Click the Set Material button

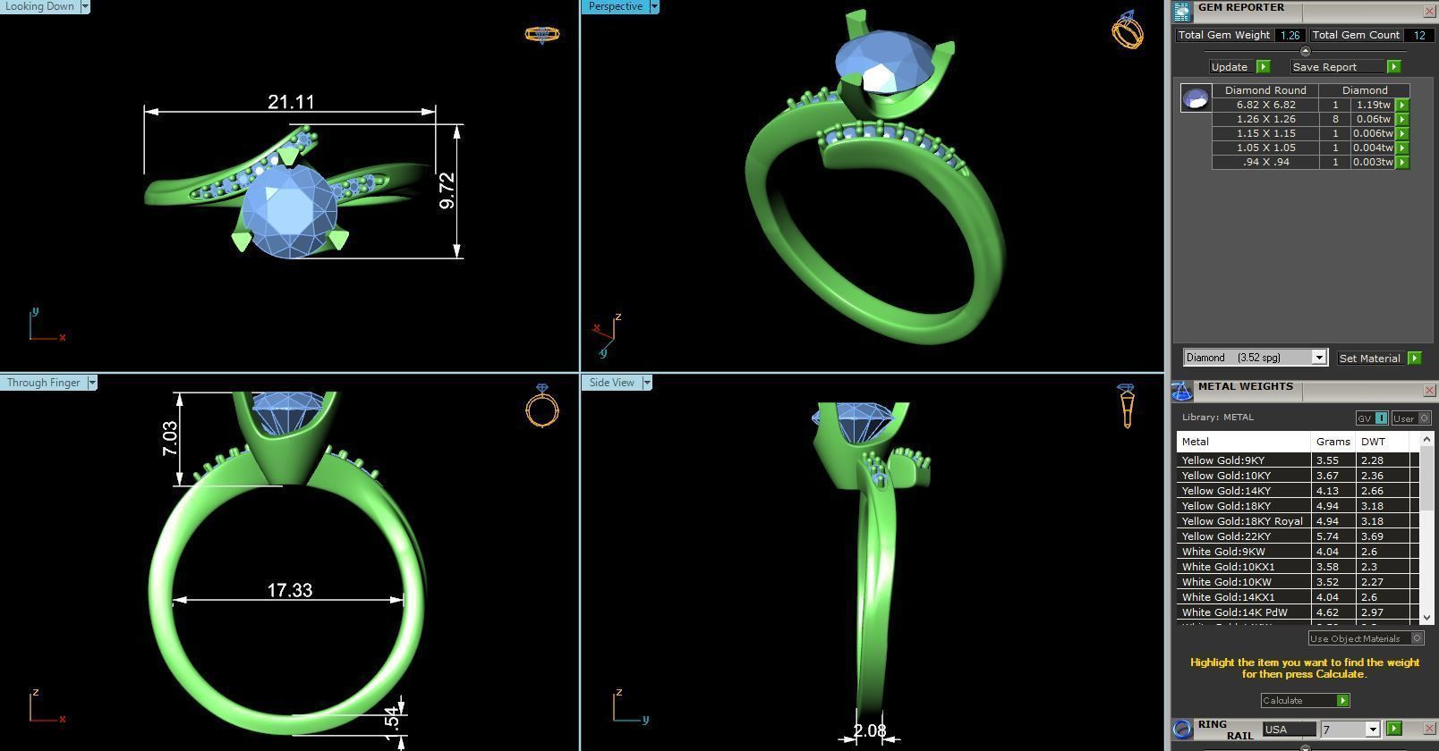click(x=1371, y=359)
